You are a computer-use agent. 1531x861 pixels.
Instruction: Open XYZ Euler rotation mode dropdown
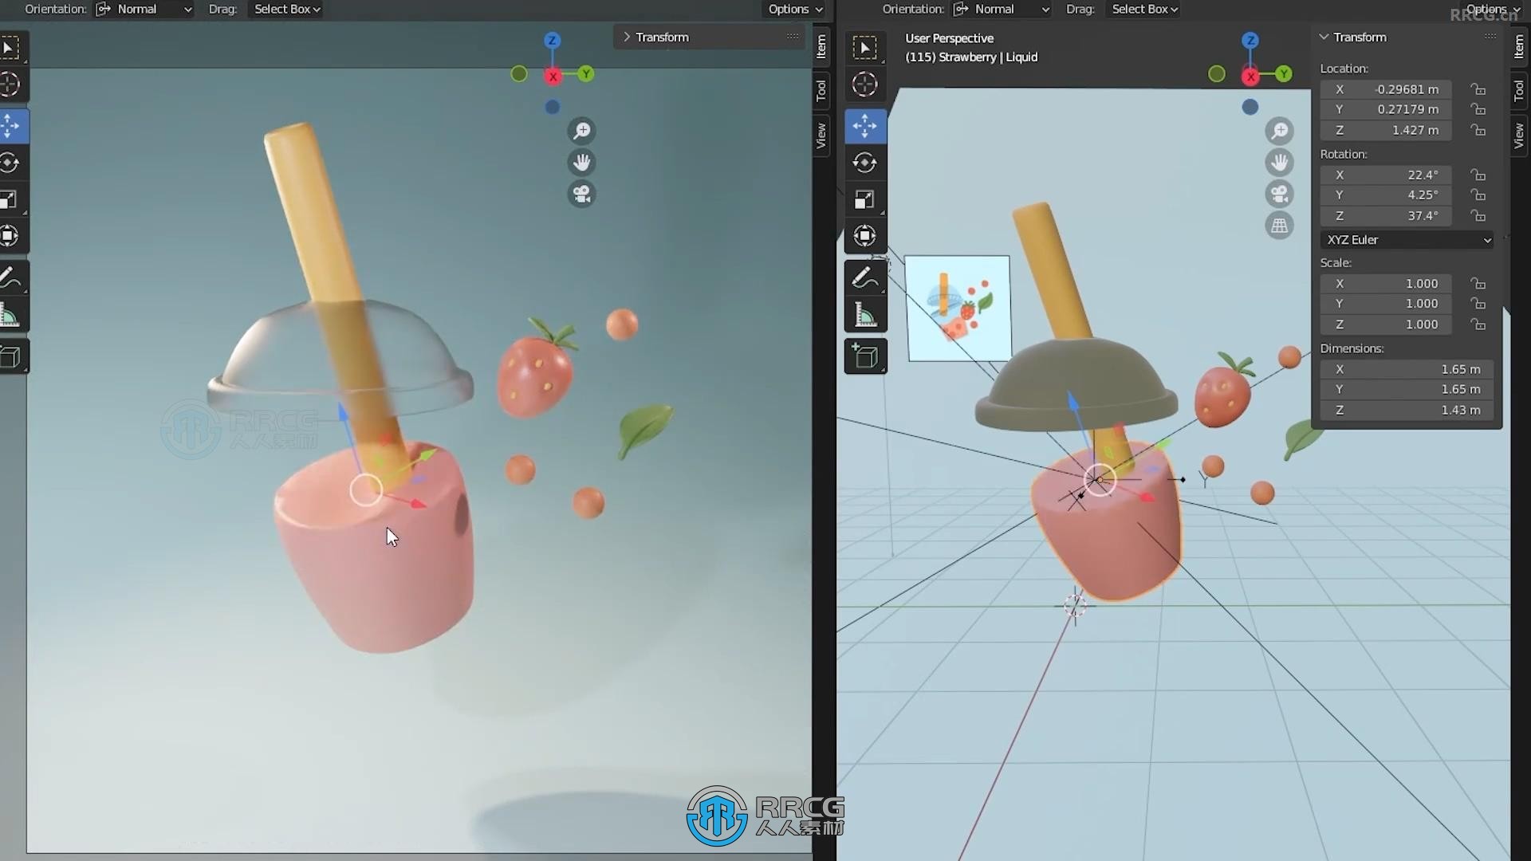(1407, 240)
